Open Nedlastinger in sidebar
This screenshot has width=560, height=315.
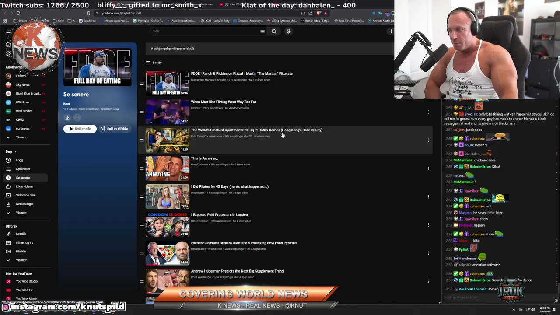coord(24,204)
